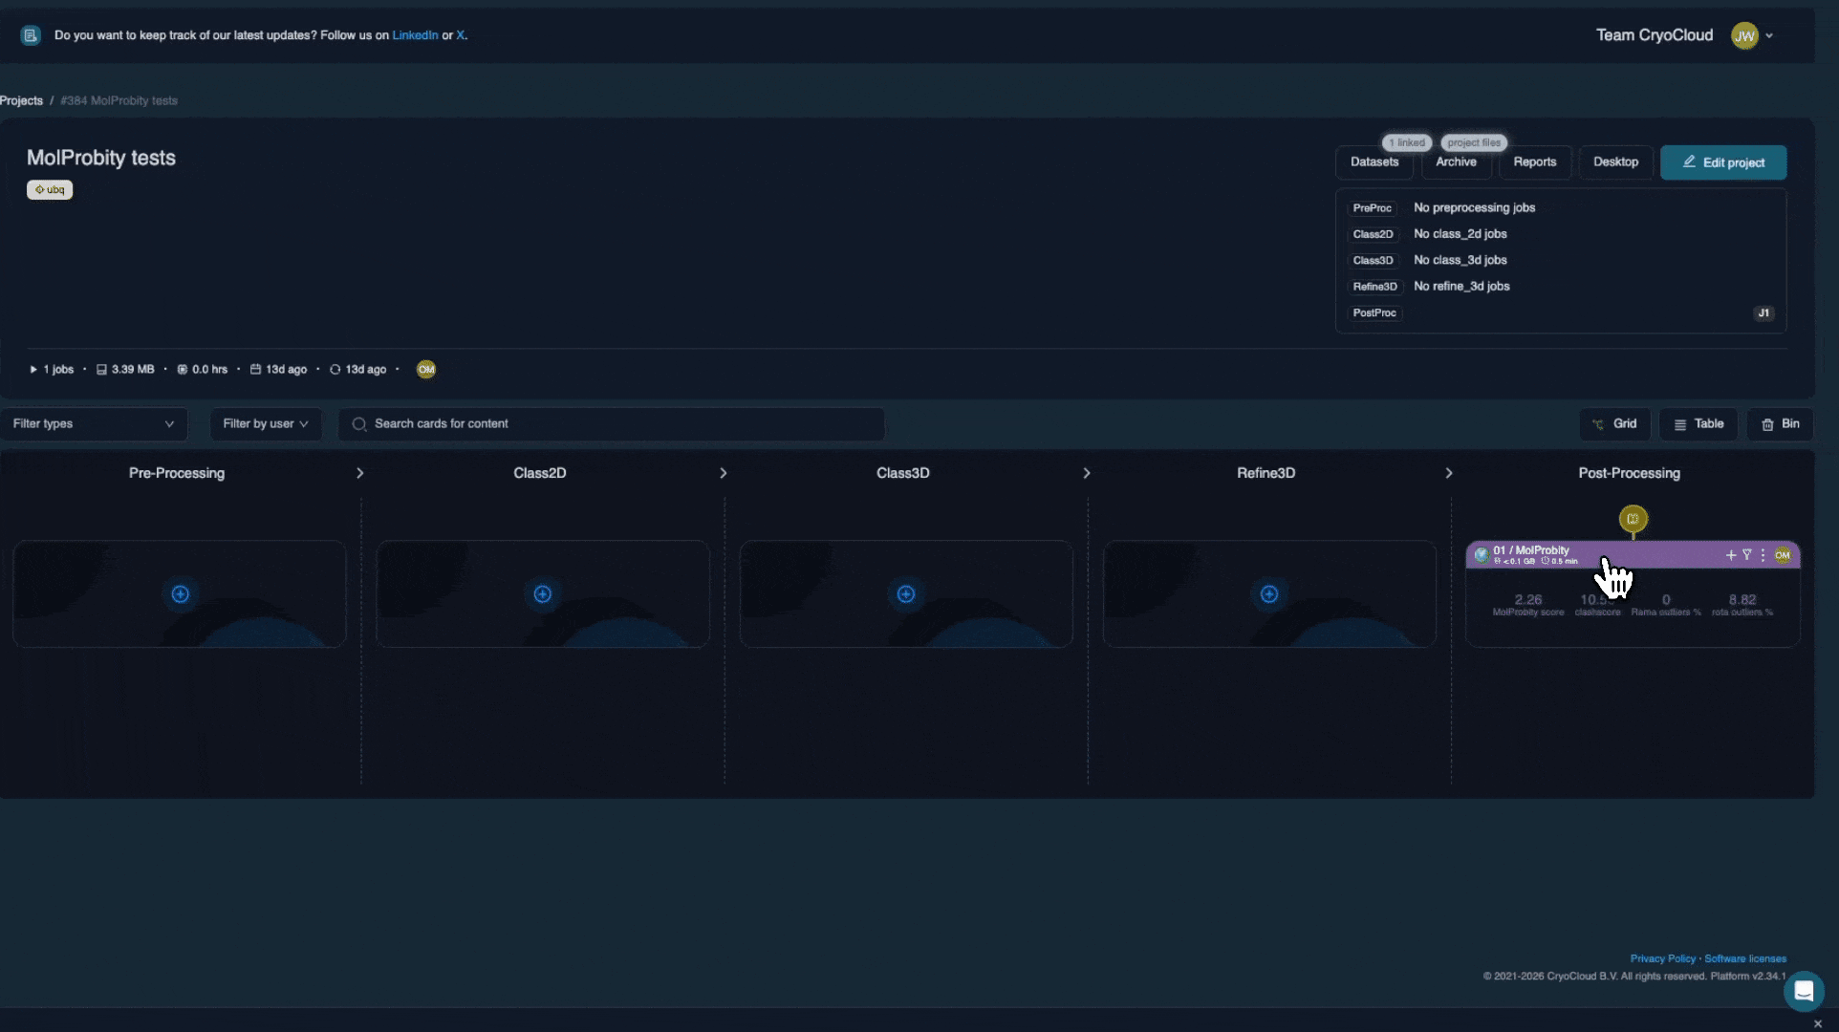
Task: Open the Filter by user dropdown
Action: pyautogui.click(x=266, y=424)
